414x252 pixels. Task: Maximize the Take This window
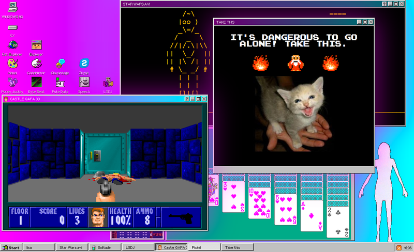coord(365,22)
